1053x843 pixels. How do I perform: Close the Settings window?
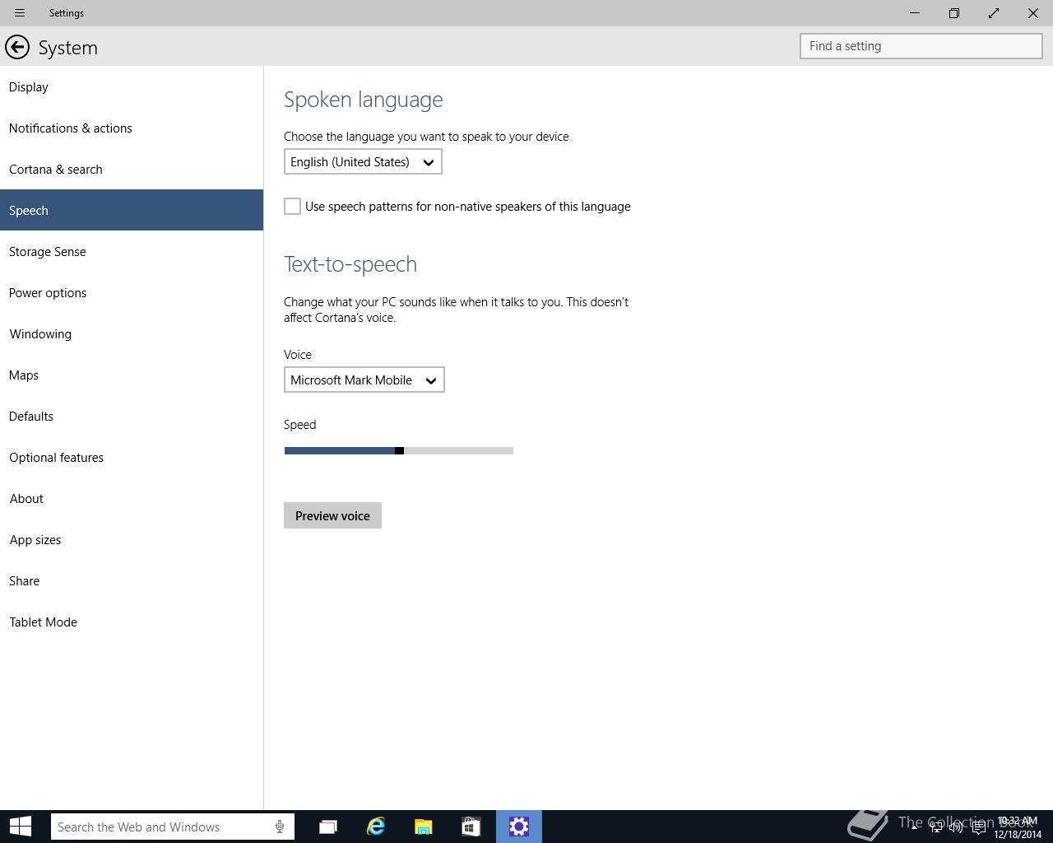[1033, 13]
